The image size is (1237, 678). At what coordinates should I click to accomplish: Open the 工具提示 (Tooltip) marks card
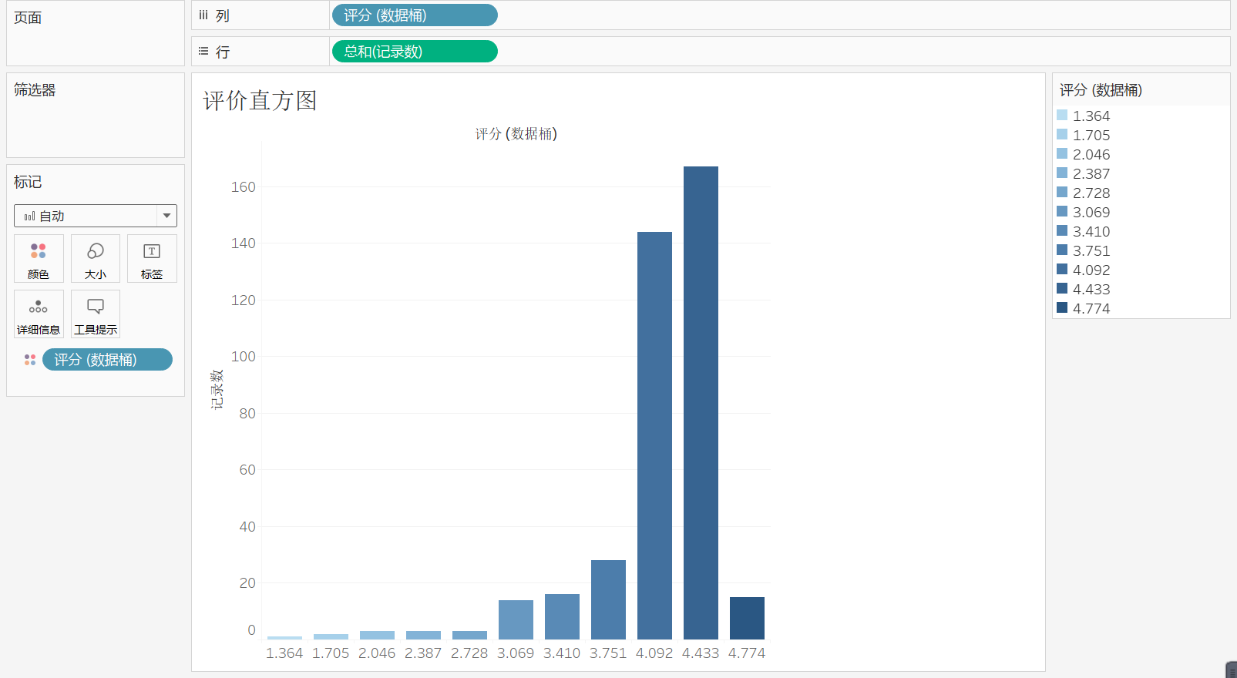click(x=96, y=314)
